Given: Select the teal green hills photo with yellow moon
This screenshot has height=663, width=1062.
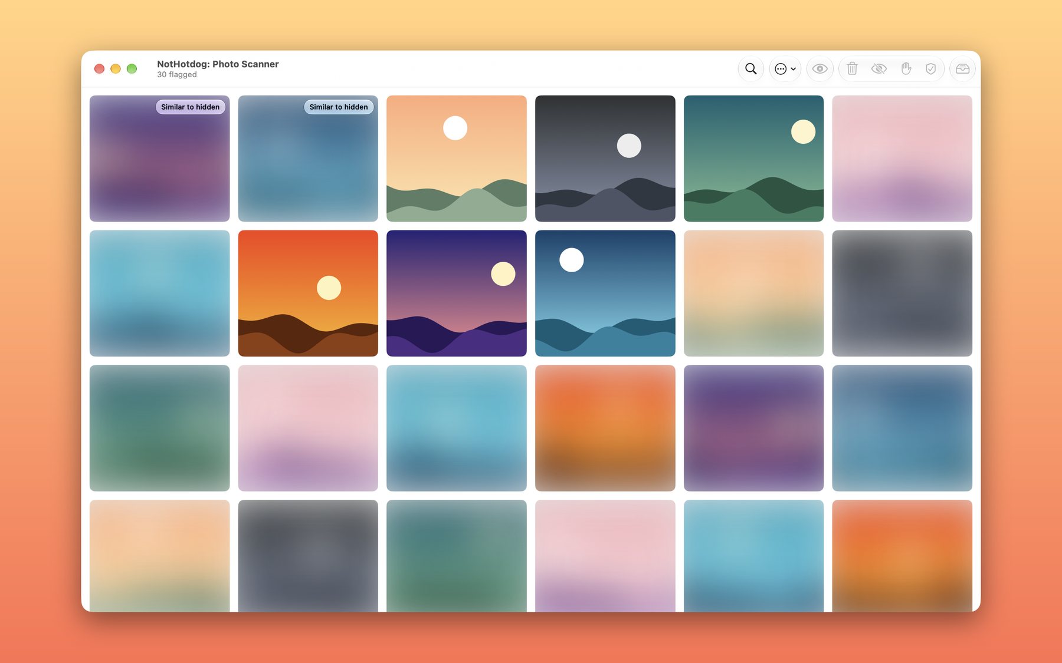Looking at the screenshot, I should pos(753,159).
